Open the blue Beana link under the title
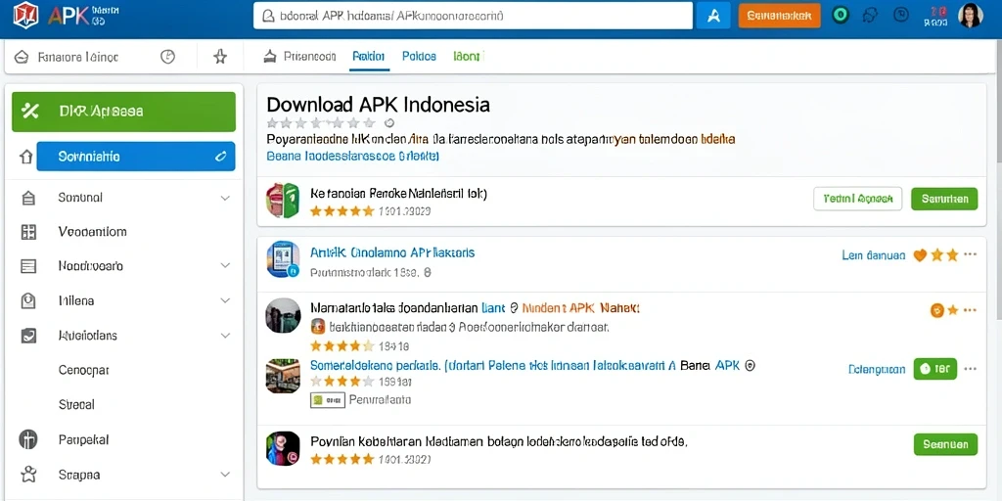1002x501 pixels. point(352,156)
